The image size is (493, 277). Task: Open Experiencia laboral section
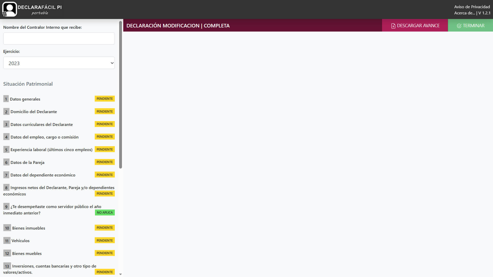(x=51, y=150)
